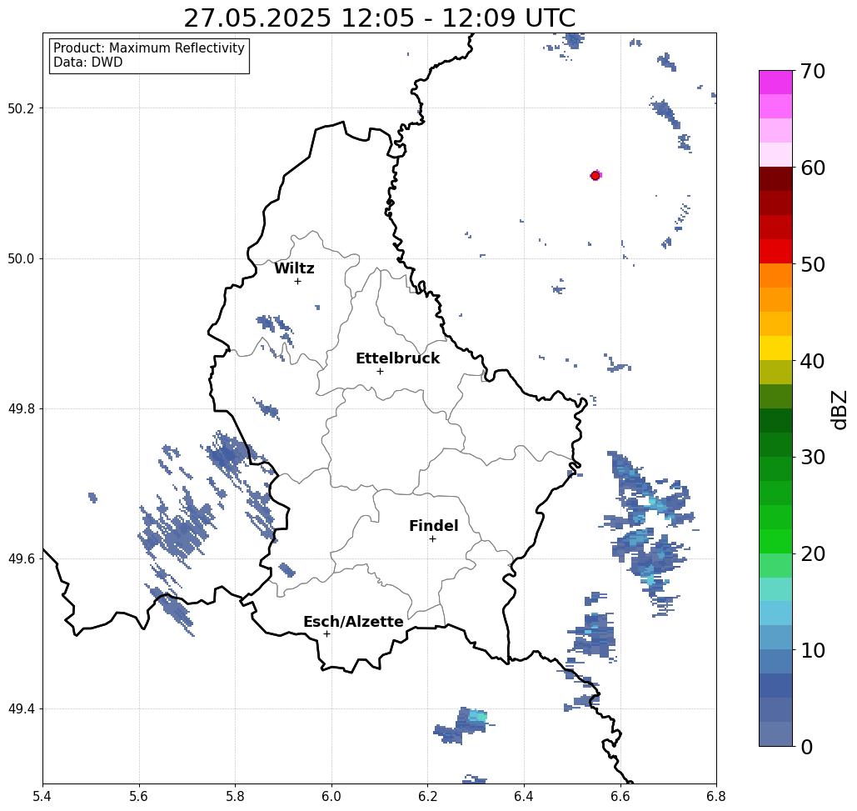Click the longitude 6.6 axis label

click(x=620, y=797)
